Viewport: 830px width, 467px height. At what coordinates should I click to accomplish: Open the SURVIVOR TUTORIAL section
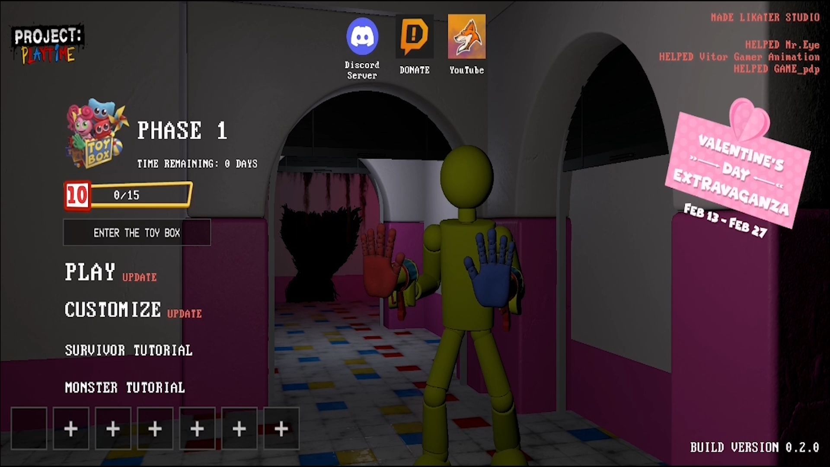point(128,350)
